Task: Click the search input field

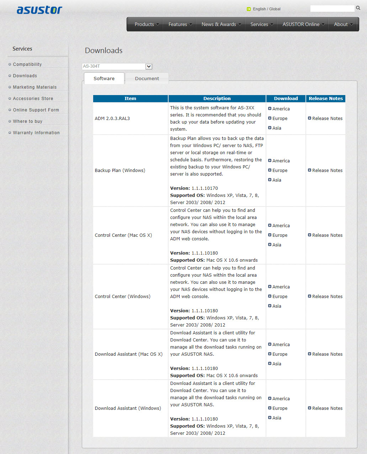Action: click(x=333, y=9)
